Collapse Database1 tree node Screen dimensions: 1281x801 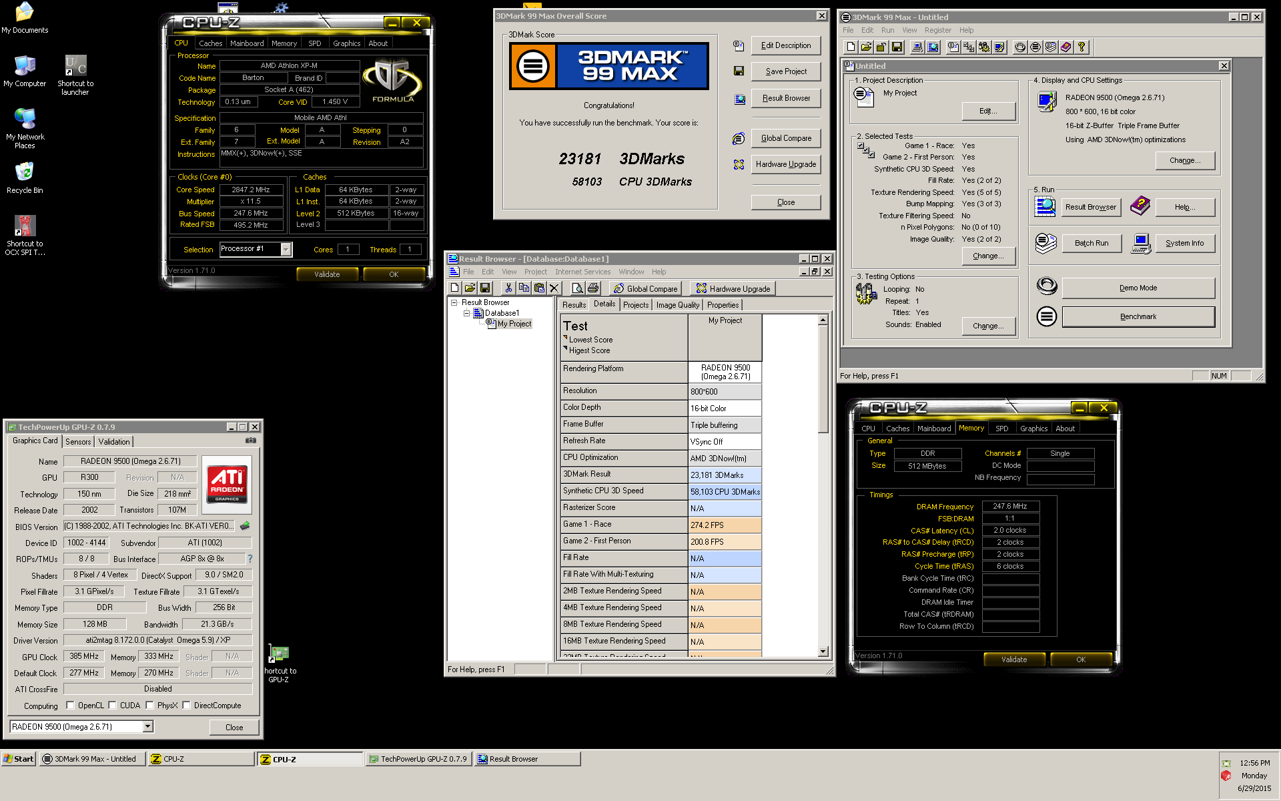[467, 313]
